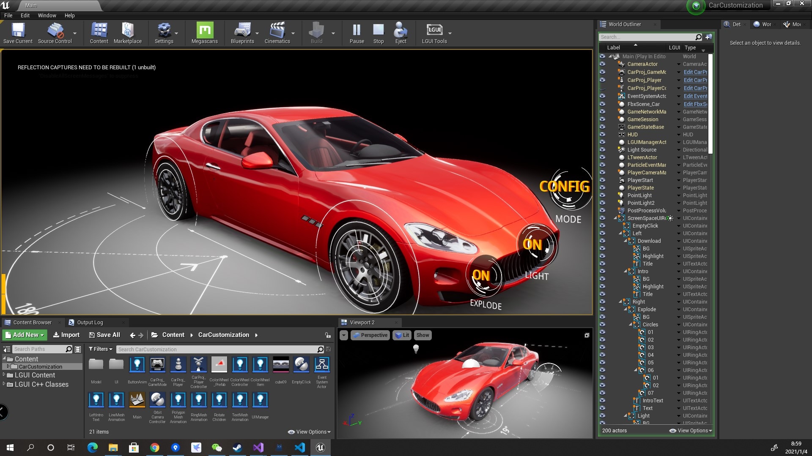
Task: Expand the LGUI Content folder tree
Action: click(x=4, y=375)
